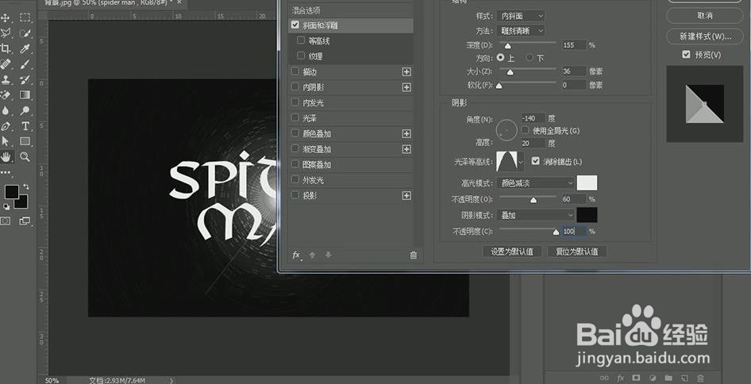Enable the 纹理 checkbox
This screenshot has height=384, width=751.
tap(301, 56)
